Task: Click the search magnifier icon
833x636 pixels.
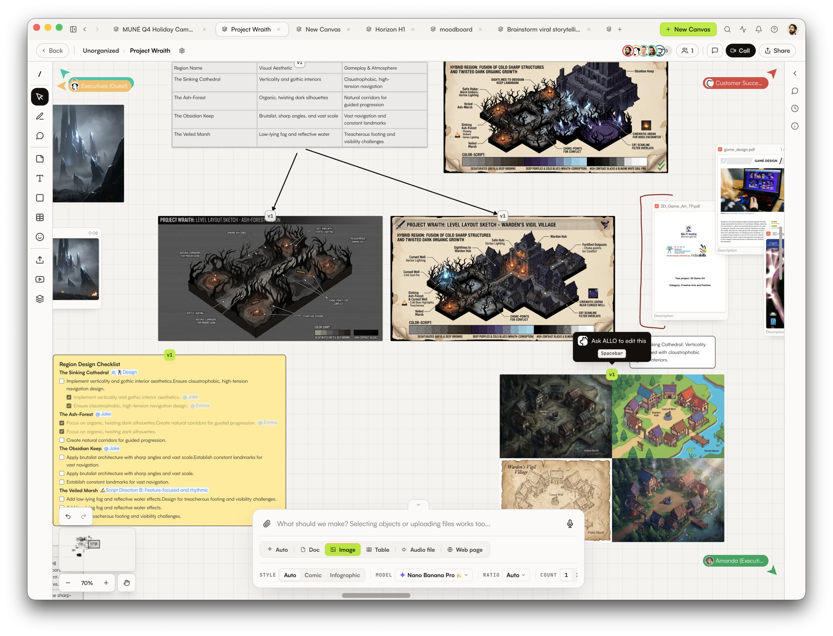Action: pyautogui.click(x=727, y=29)
